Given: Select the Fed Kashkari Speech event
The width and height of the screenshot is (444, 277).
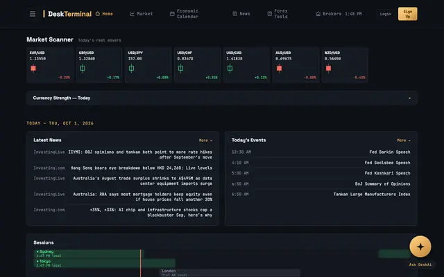Looking at the screenshot, I should [x=387, y=173].
